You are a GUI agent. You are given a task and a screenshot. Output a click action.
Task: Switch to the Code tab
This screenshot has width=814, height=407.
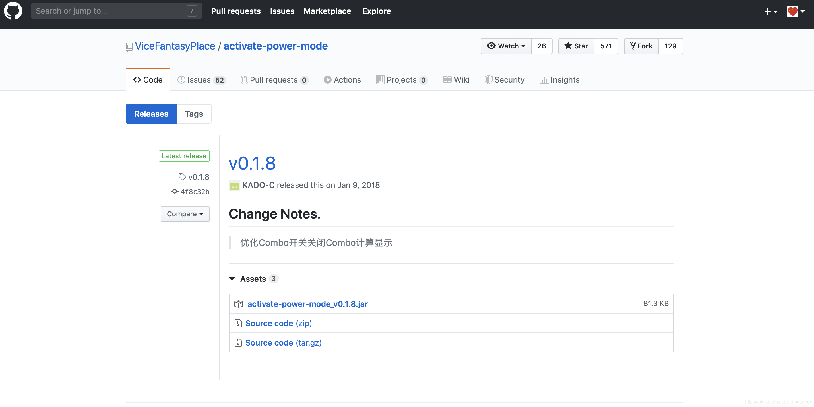coord(148,80)
